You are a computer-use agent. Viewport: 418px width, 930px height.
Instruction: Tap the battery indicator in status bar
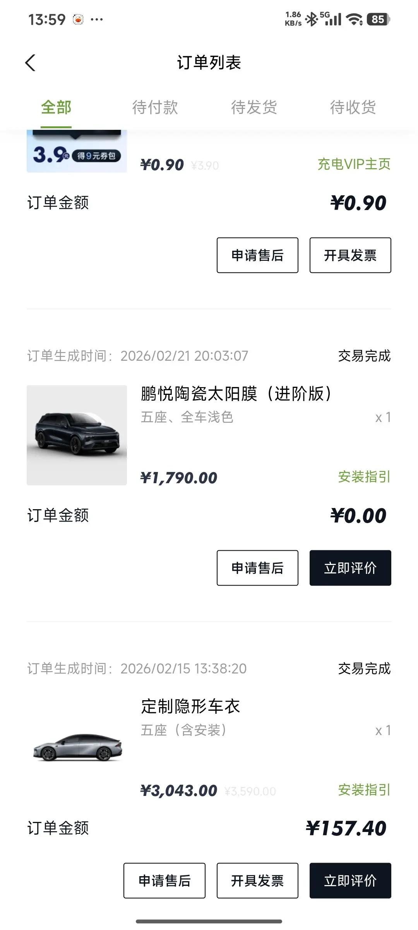(378, 19)
